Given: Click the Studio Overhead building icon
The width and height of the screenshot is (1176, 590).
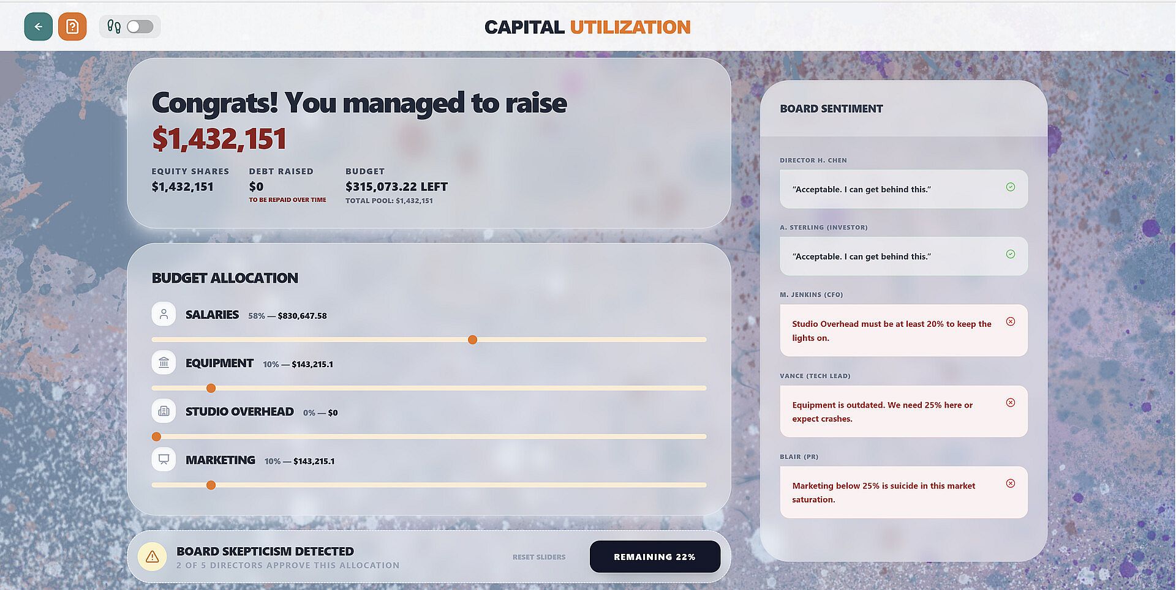Looking at the screenshot, I should pyautogui.click(x=164, y=411).
